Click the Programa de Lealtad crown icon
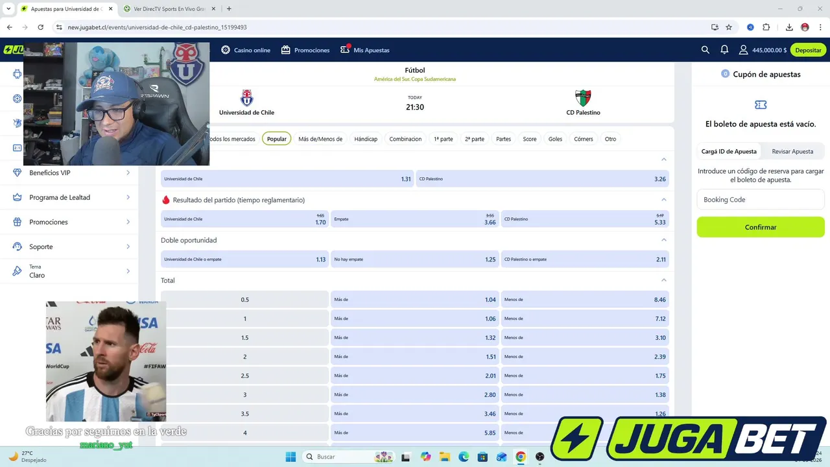Image resolution: width=830 pixels, height=467 pixels. click(x=18, y=197)
